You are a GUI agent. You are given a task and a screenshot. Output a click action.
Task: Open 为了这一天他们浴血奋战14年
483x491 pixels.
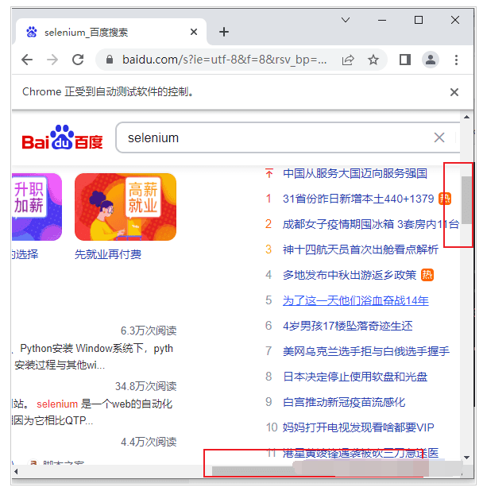tap(356, 300)
